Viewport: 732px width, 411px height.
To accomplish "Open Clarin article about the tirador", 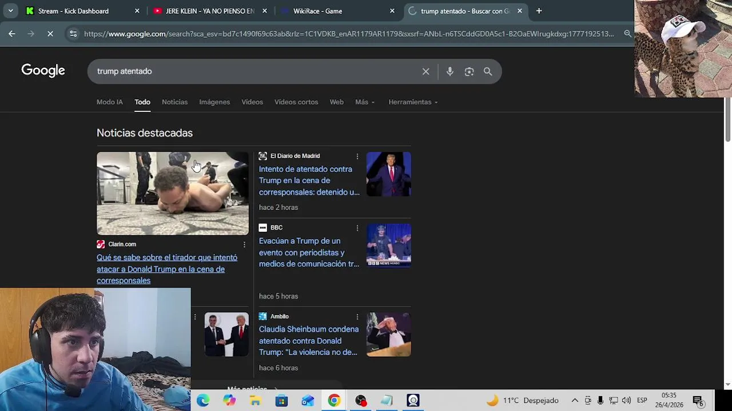I will pyautogui.click(x=167, y=269).
